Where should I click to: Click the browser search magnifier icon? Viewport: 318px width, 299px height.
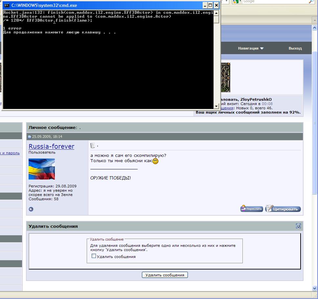(311, 2)
